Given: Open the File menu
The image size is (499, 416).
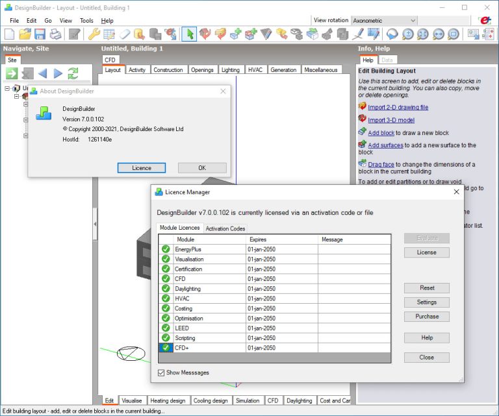Looking at the screenshot, I should [14, 21].
